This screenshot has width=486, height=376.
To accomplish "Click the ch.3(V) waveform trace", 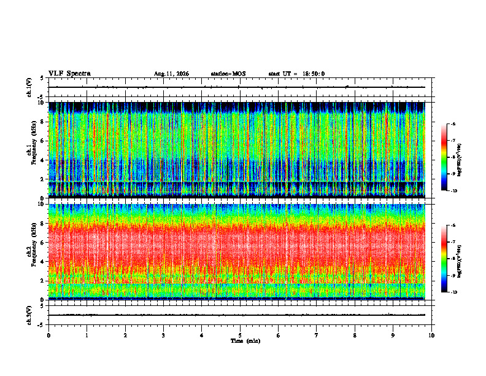I will [237, 315].
